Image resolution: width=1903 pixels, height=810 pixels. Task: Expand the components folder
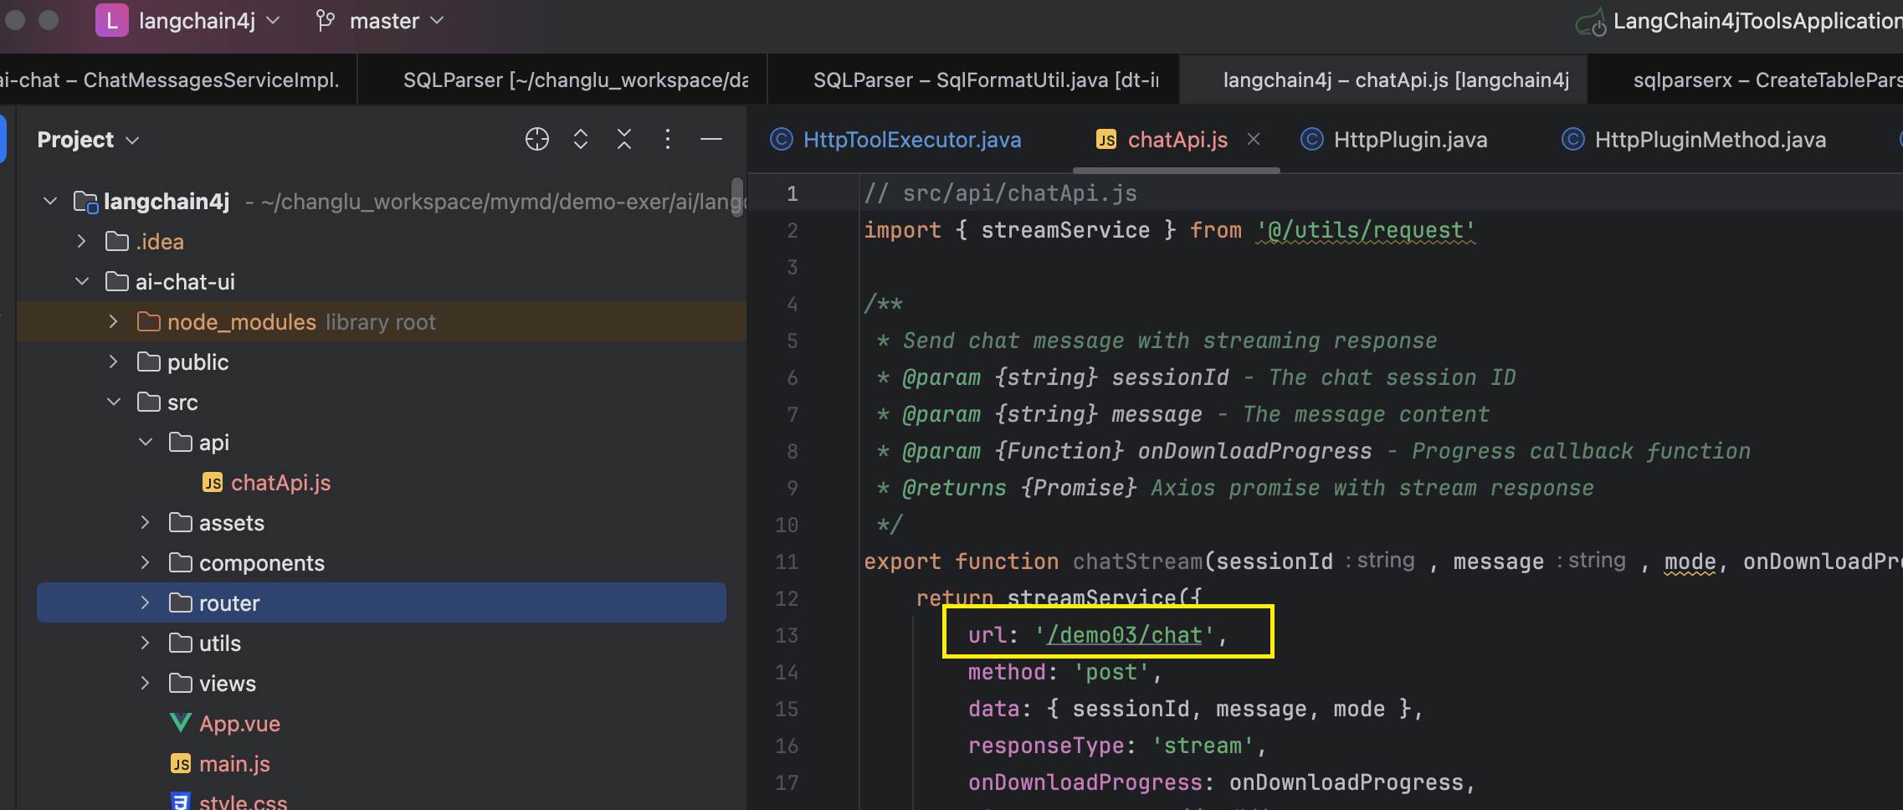tap(145, 562)
